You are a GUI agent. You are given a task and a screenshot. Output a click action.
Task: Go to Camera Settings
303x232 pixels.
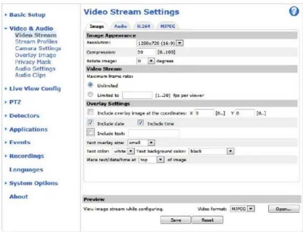pyautogui.click(x=38, y=48)
